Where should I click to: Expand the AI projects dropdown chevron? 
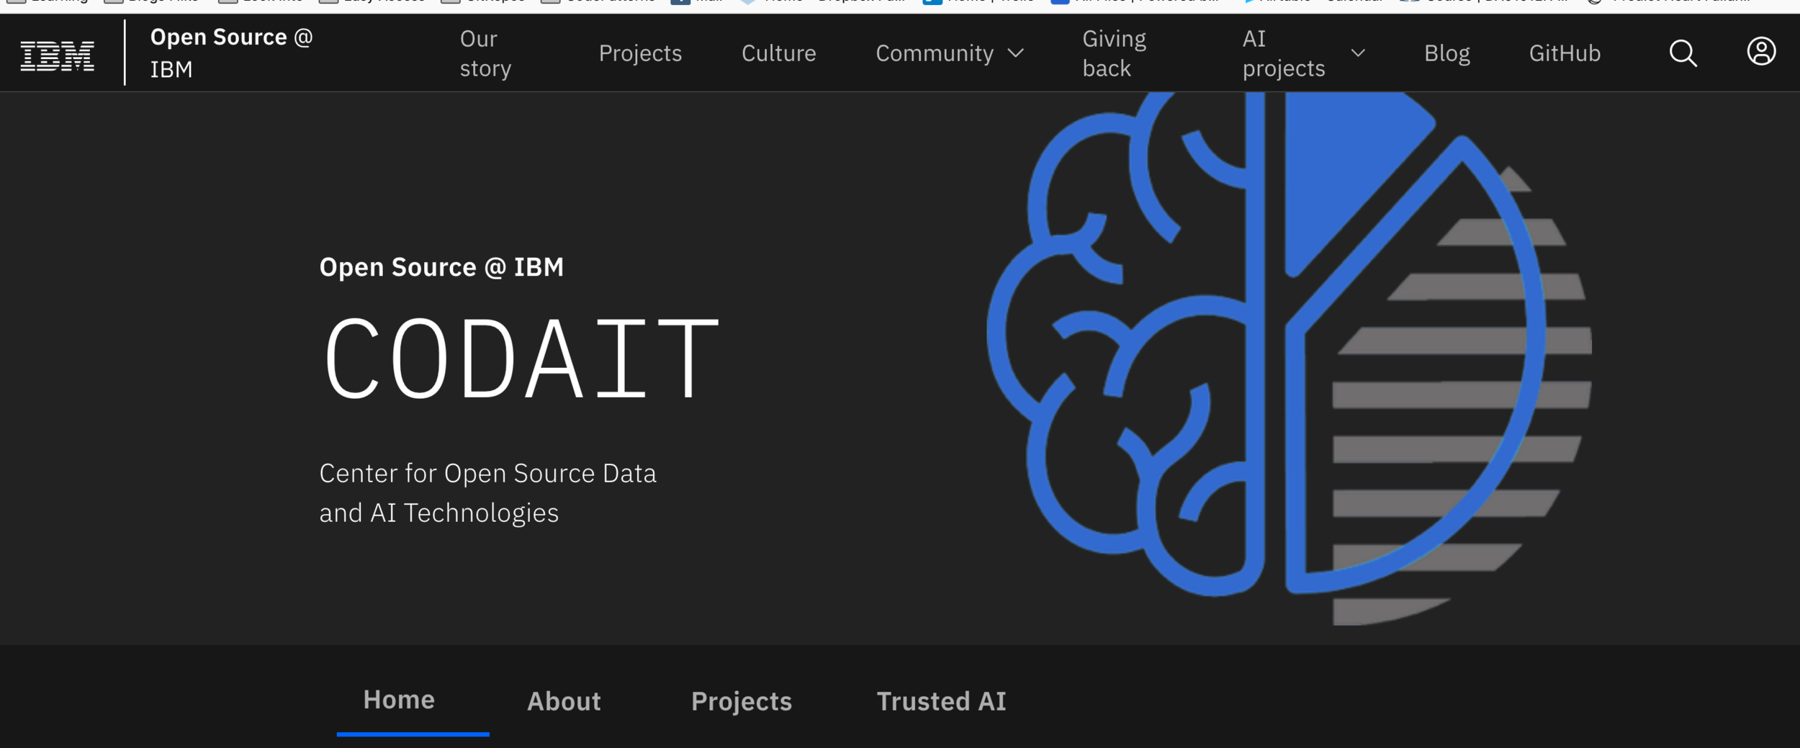pyautogui.click(x=1358, y=53)
